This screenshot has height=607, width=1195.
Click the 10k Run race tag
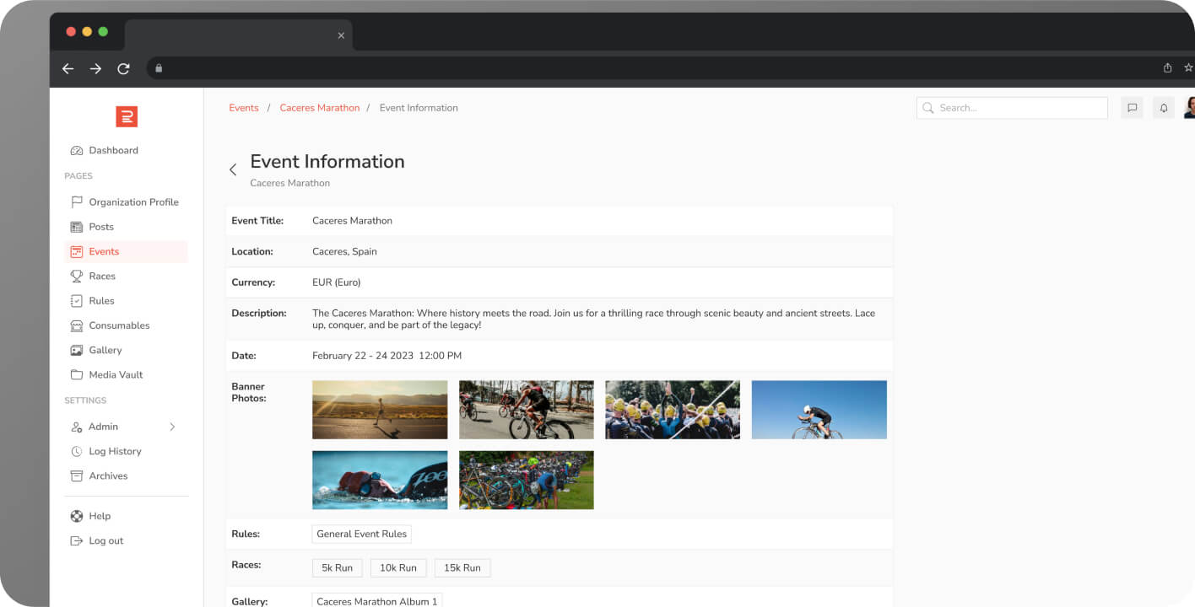(398, 568)
